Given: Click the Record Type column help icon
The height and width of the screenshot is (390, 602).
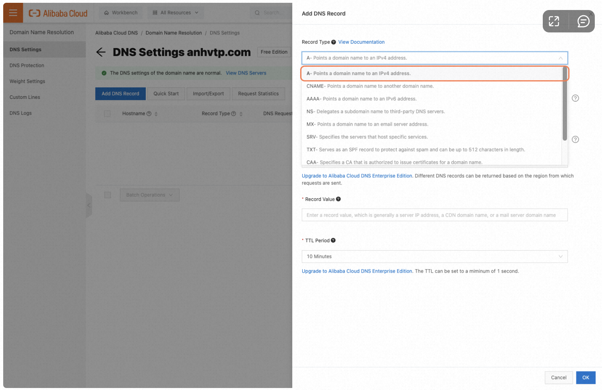Looking at the screenshot, I should [233, 114].
